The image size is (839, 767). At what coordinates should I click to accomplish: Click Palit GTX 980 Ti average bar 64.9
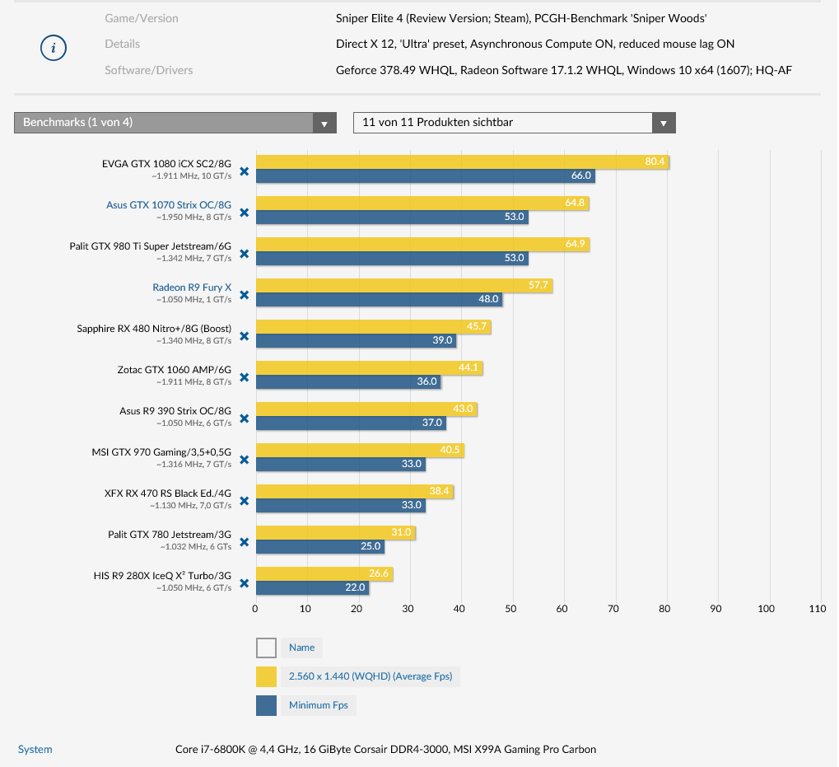[422, 244]
